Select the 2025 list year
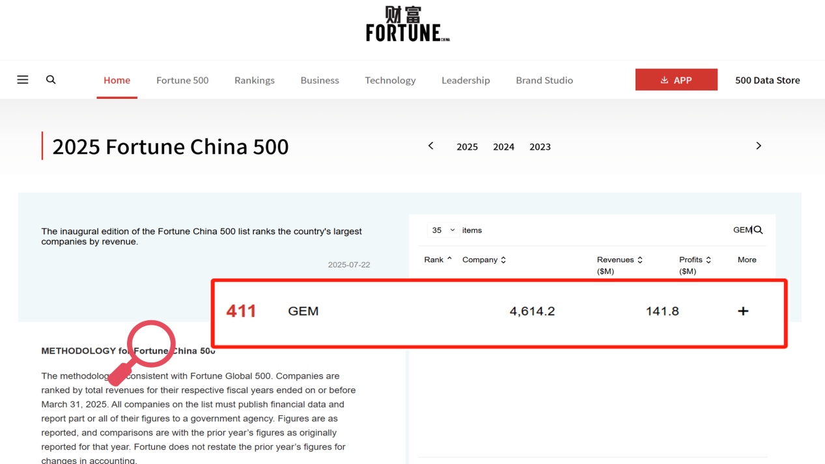The height and width of the screenshot is (464, 825). (x=468, y=146)
